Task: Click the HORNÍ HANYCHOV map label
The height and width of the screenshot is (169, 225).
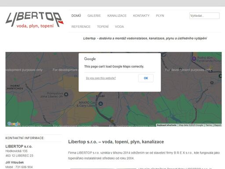Action: coord(15,87)
